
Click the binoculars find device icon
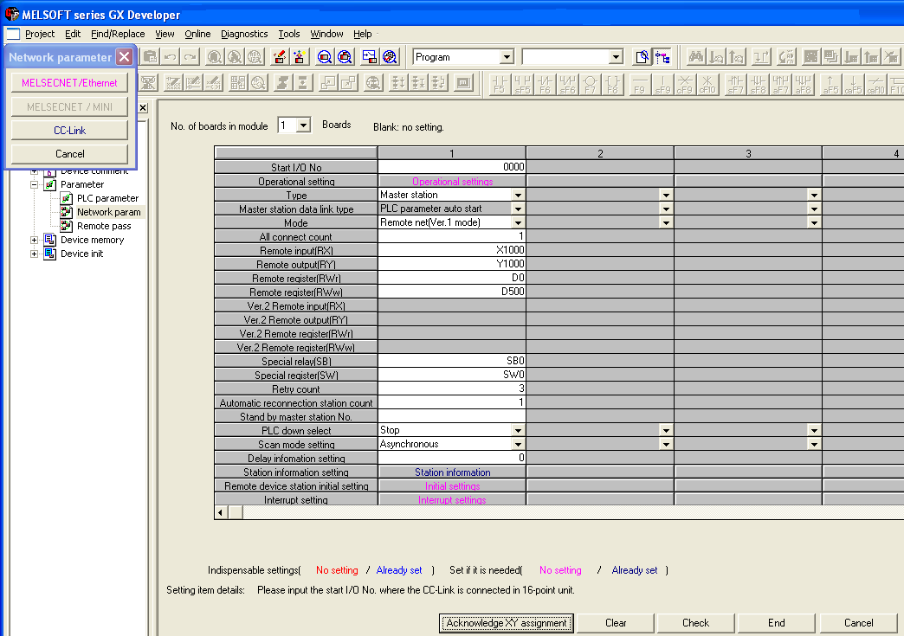tap(695, 57)
